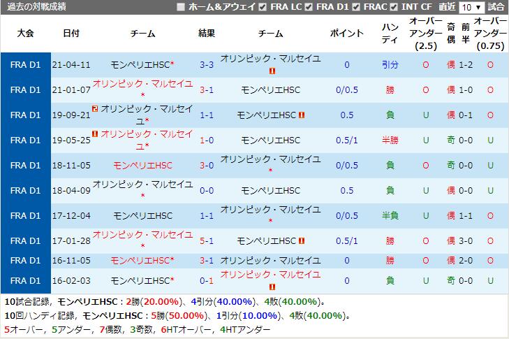The height and width of the screenshot is (339, 509).
Task: Click 4引分(40.00%) in match record summary
Action: 223,302
